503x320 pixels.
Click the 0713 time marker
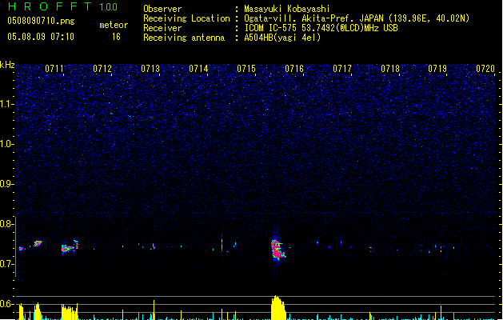pyautogui.click(x=150, y=69)
